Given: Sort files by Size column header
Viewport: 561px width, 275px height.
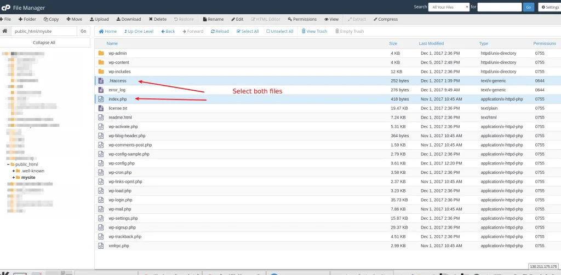Looking at the screenshot, I should click(393, 43).
